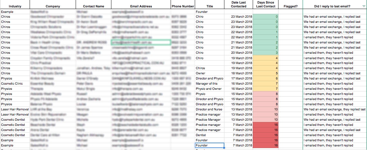The image size is (367, 150).
Task: Select the yellow cell showing 5 days
Action: coord(266,73)
